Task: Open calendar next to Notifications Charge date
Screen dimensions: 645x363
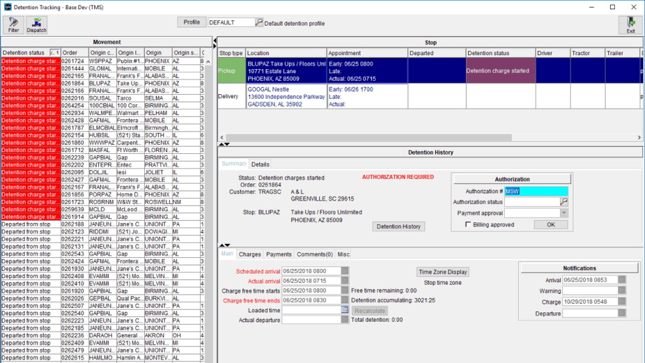Action: tap(623, 302)
